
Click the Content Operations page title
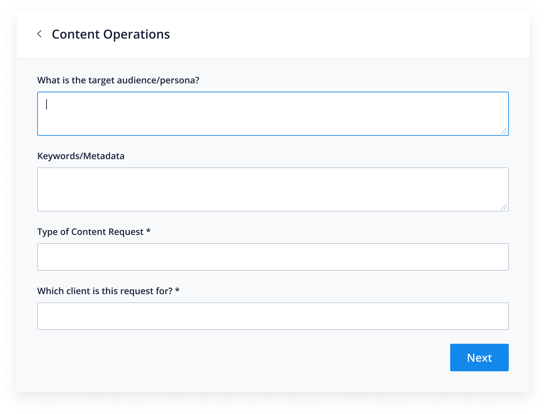[x=111, y=34]
